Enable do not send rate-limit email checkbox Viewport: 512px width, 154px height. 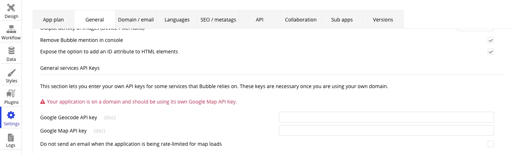[x=490, y=144]
